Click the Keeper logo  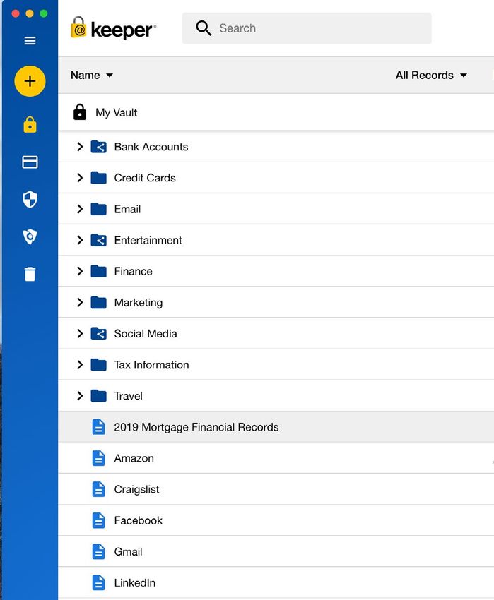[x=114, y=28]
